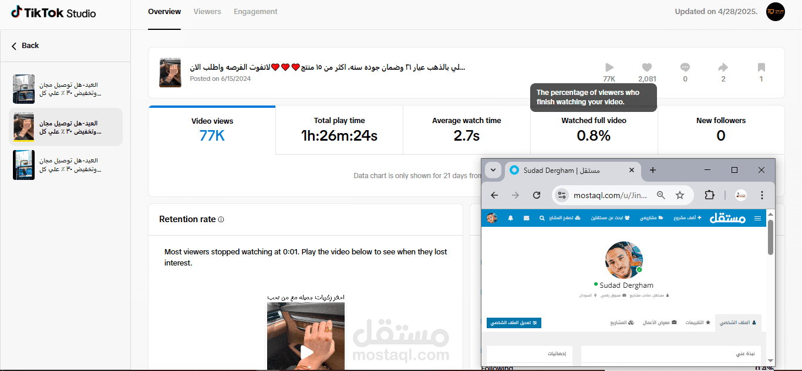
Task: Open the TikTok account avatar menu
Action: 776,12
